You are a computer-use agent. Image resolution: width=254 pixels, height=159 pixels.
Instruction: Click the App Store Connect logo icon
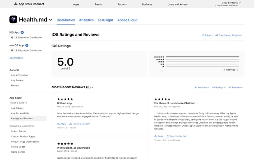point(16,4)
